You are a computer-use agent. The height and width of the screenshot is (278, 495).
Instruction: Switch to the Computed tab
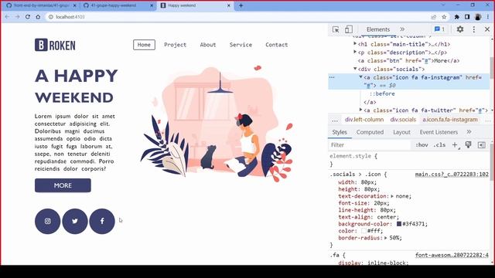[370, 132]
